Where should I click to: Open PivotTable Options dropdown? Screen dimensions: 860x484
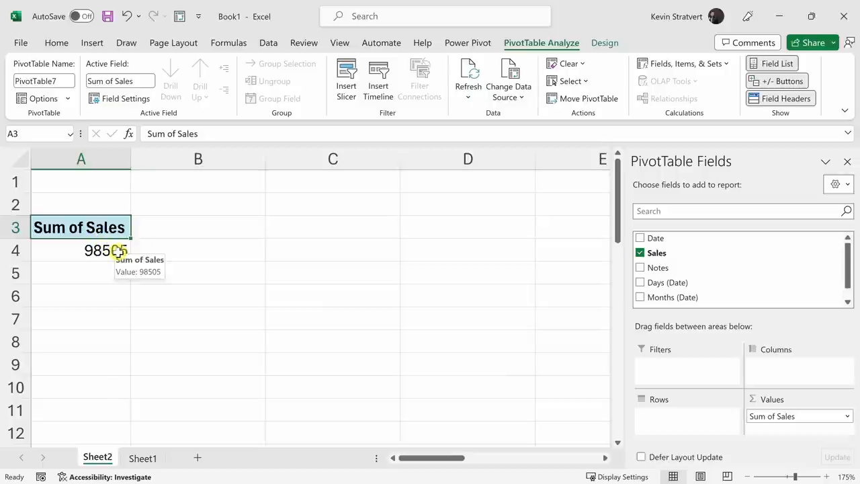click(43, 98)
